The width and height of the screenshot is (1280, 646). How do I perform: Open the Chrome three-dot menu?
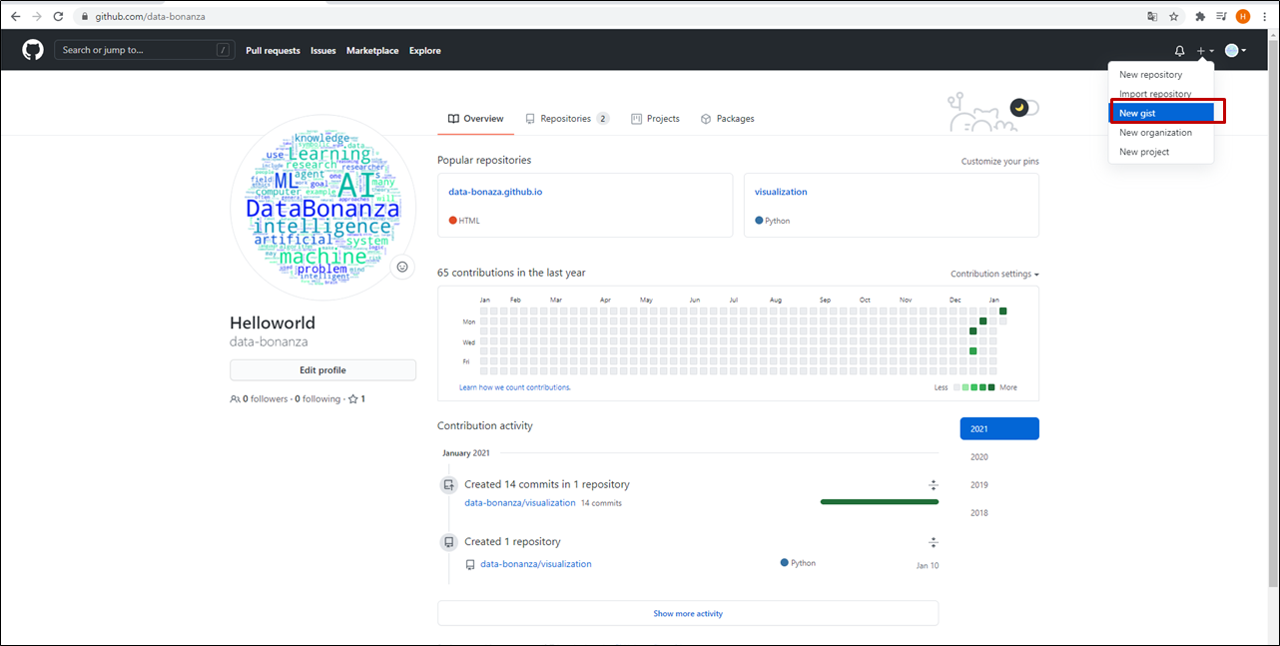click(1264, 16)
